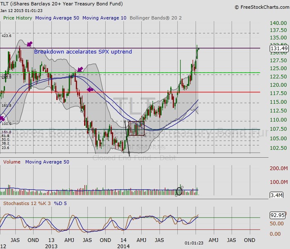Click the 112.50 price axis label
Image resolution: width=290 pixels, height=249 pixels.
click(278, 111)
